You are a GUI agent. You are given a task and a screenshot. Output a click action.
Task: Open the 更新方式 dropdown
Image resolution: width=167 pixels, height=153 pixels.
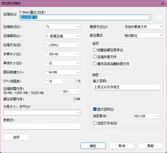[143, 27]
